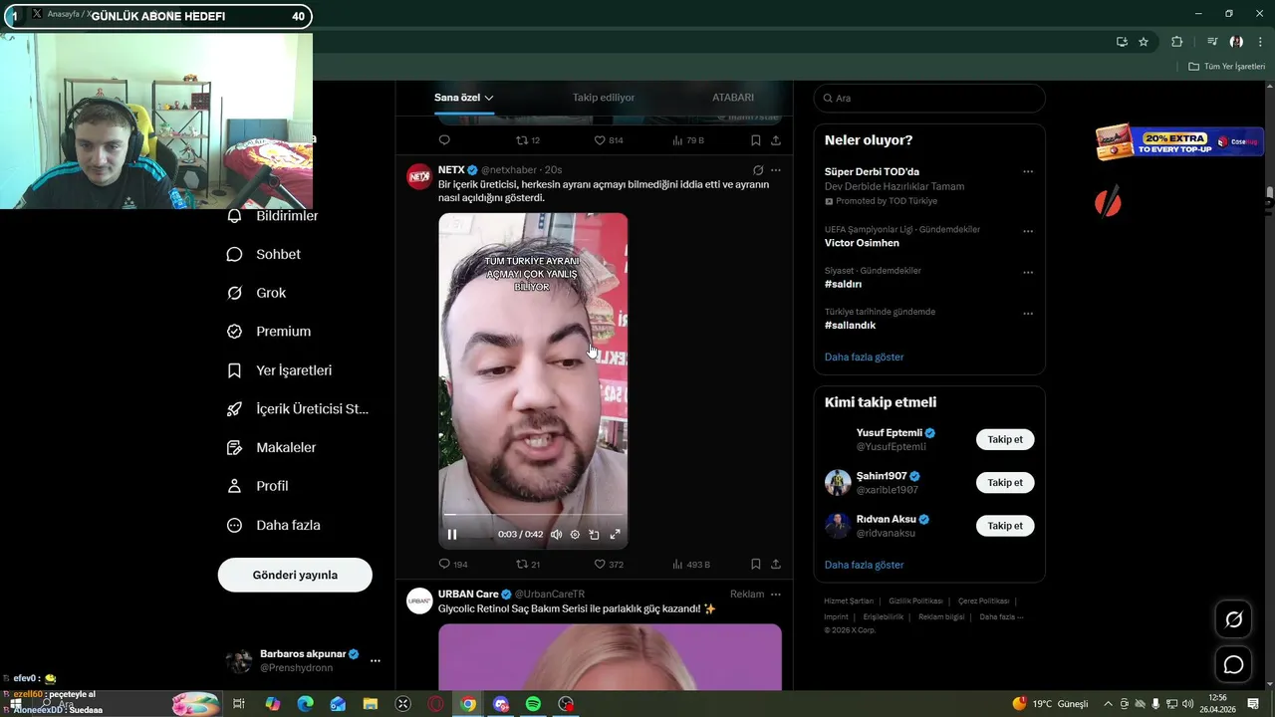
Task: Open Makaleler in sidebar
Action: click(x=272, y=448)
